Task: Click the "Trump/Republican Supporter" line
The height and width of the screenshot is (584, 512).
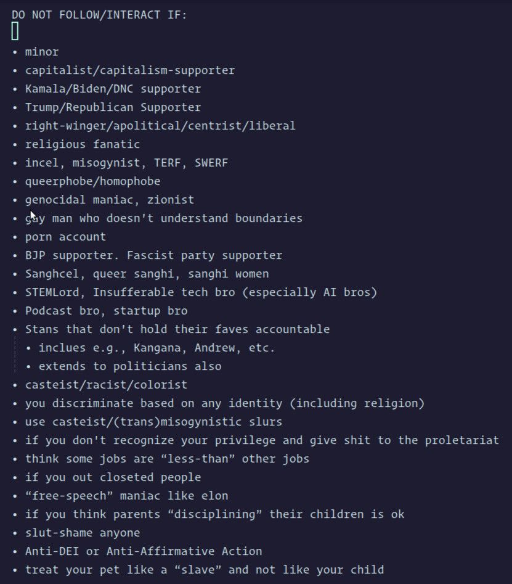Action: pyautogui.click(x=113, y=107)
